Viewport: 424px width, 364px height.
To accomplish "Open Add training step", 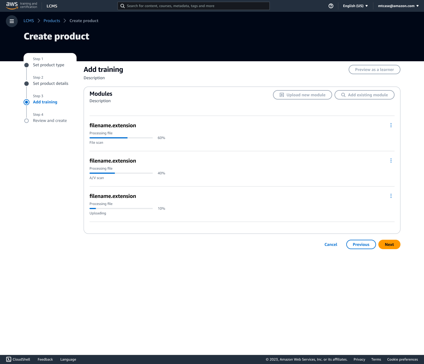I will (x=45, y=102).
